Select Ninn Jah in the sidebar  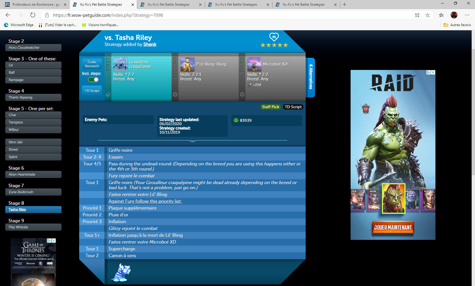click(x=33, y=142)
